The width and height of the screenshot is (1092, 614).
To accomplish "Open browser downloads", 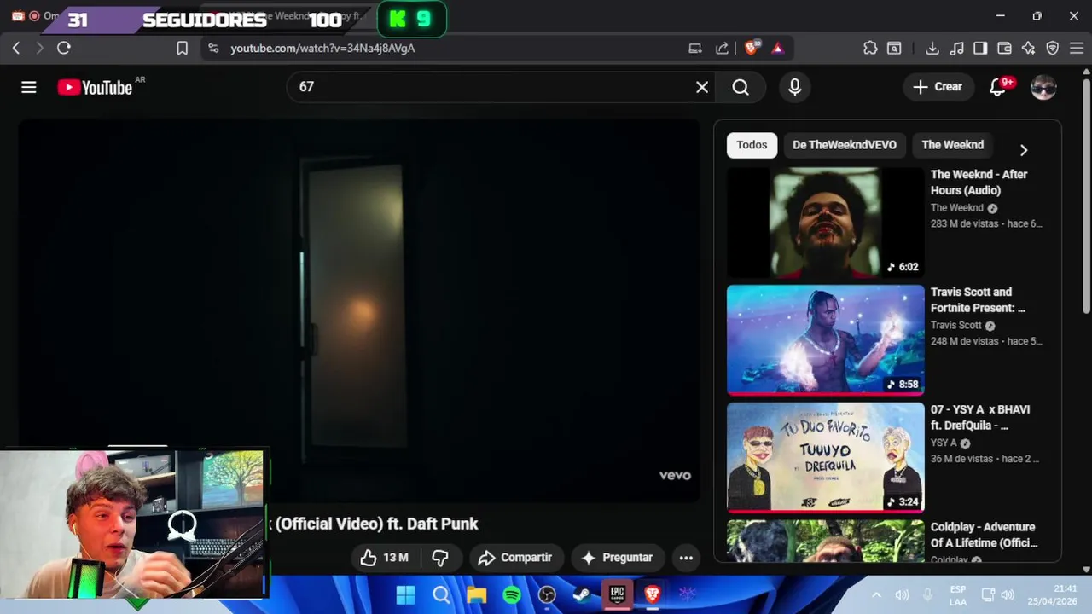I will (x=932, y=49).
